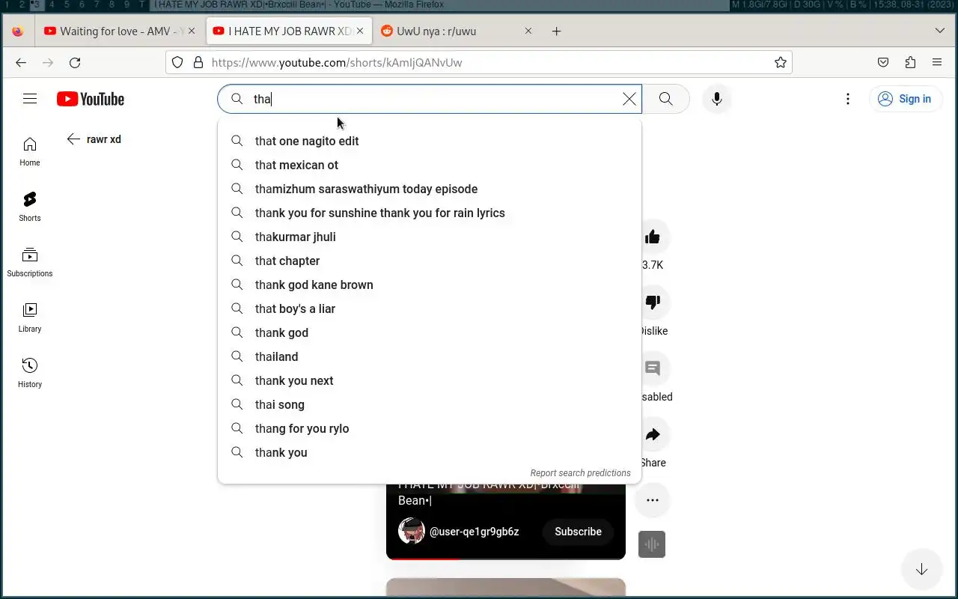
Task: Open Shorts in sidebar
Action: click(x=30, y=207)
